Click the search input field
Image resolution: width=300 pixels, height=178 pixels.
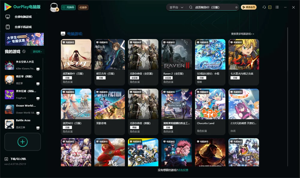[214, 7]
